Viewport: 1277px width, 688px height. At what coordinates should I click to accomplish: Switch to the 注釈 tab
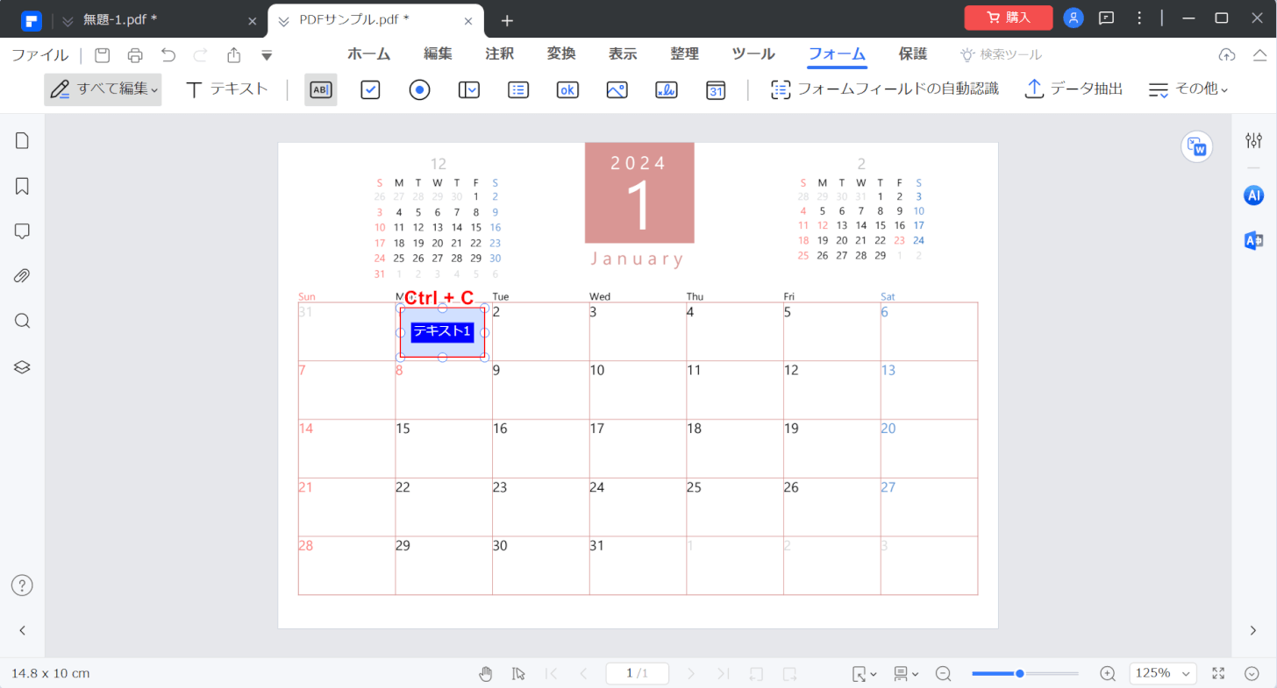pyautogui.click(x=500, y=53)
